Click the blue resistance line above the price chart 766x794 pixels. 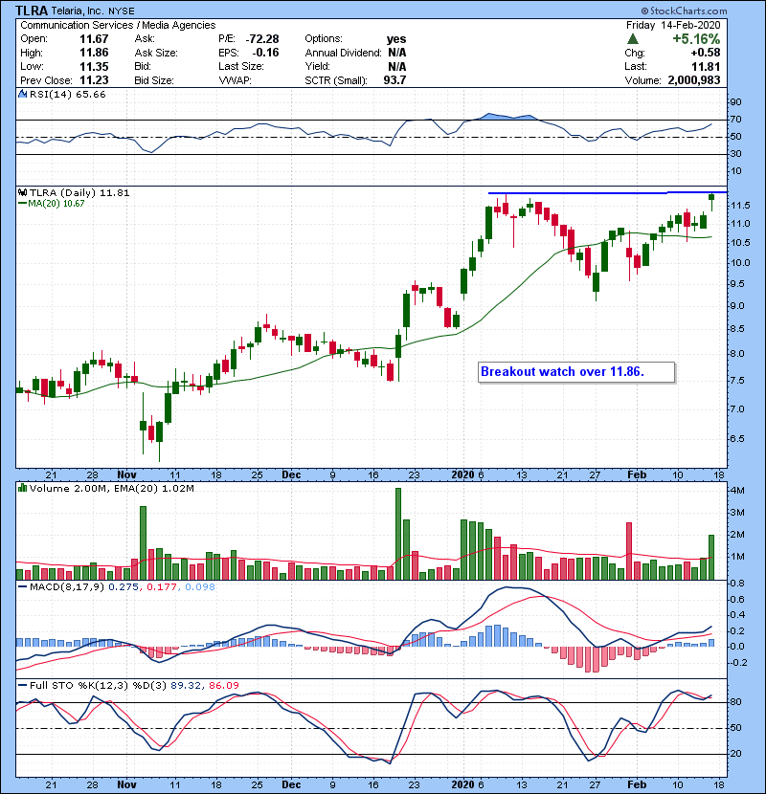[x=607, y=192]
